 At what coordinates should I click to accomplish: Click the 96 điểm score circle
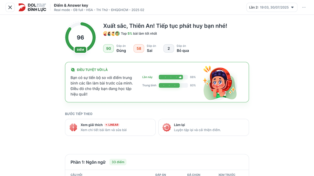tap(81, 38)
